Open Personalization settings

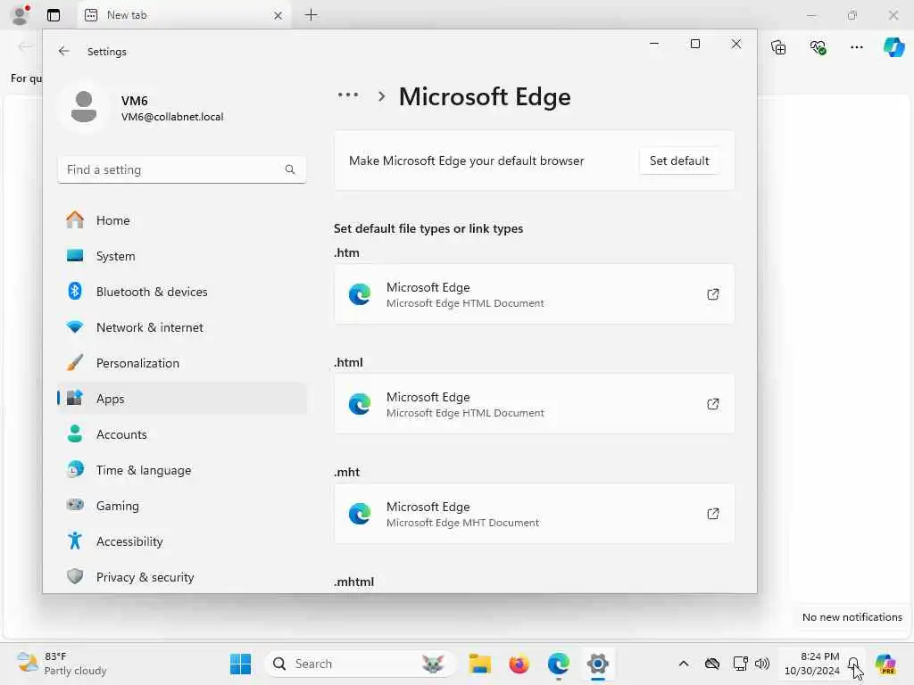tap(182, 363)
